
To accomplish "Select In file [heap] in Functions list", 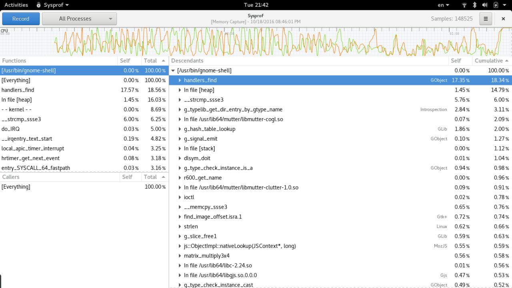I will [x=84, y=100].
